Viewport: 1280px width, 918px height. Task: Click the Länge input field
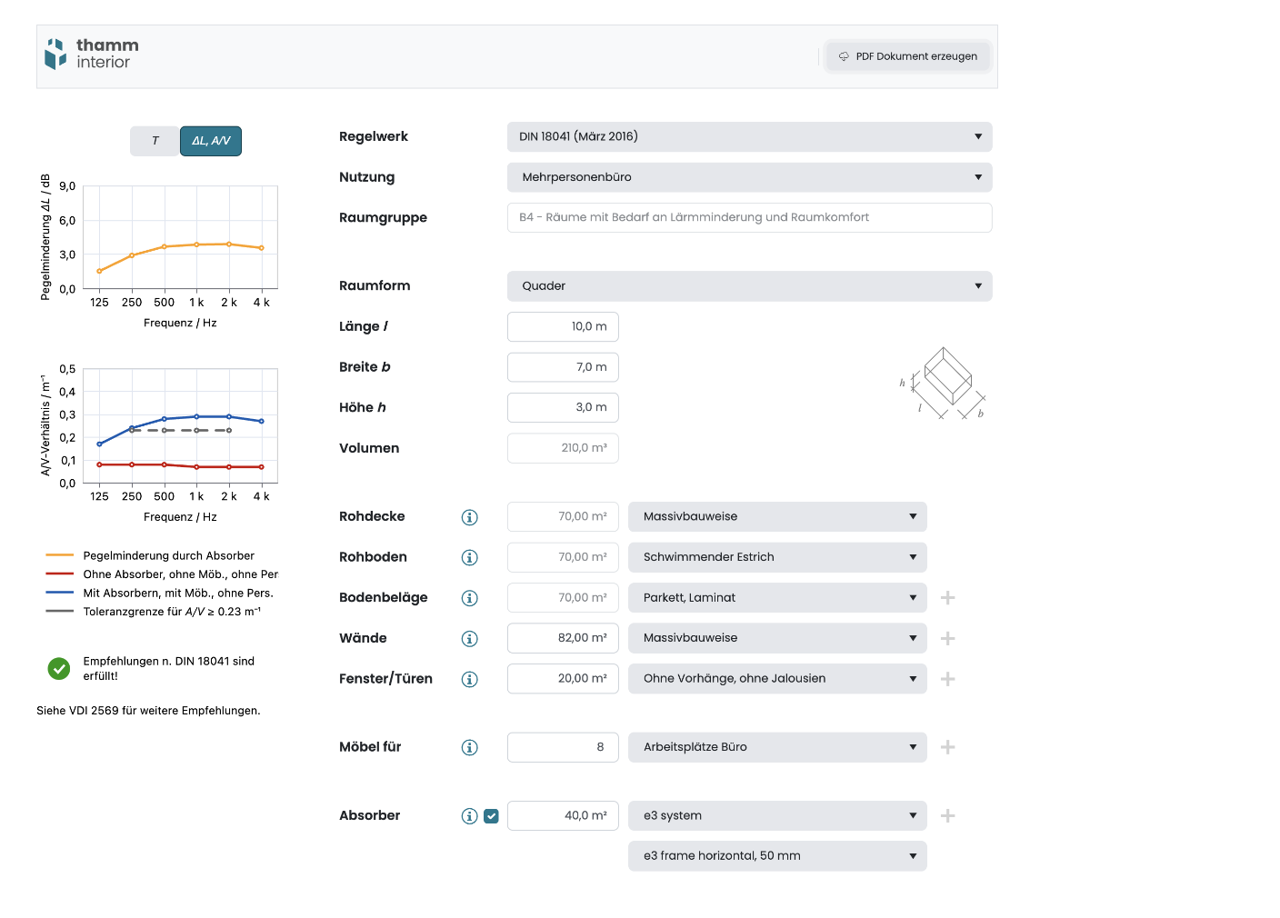(563, 327)
